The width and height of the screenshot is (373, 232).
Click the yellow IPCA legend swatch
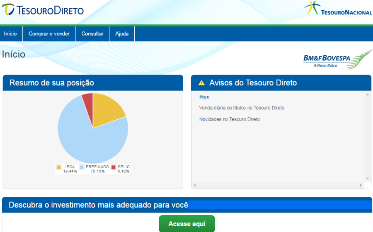58,167
